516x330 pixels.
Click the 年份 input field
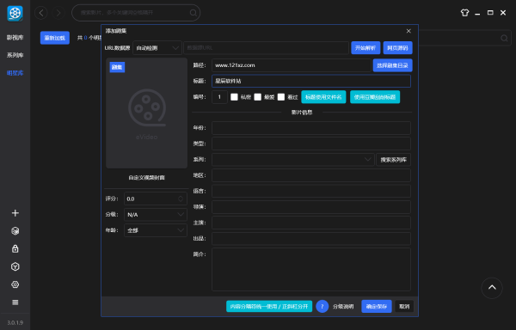(311, 128)
